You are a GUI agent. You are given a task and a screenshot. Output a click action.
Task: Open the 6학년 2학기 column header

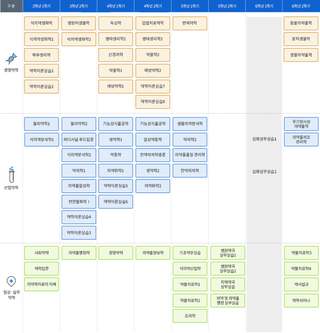click(x=301, y=6)
